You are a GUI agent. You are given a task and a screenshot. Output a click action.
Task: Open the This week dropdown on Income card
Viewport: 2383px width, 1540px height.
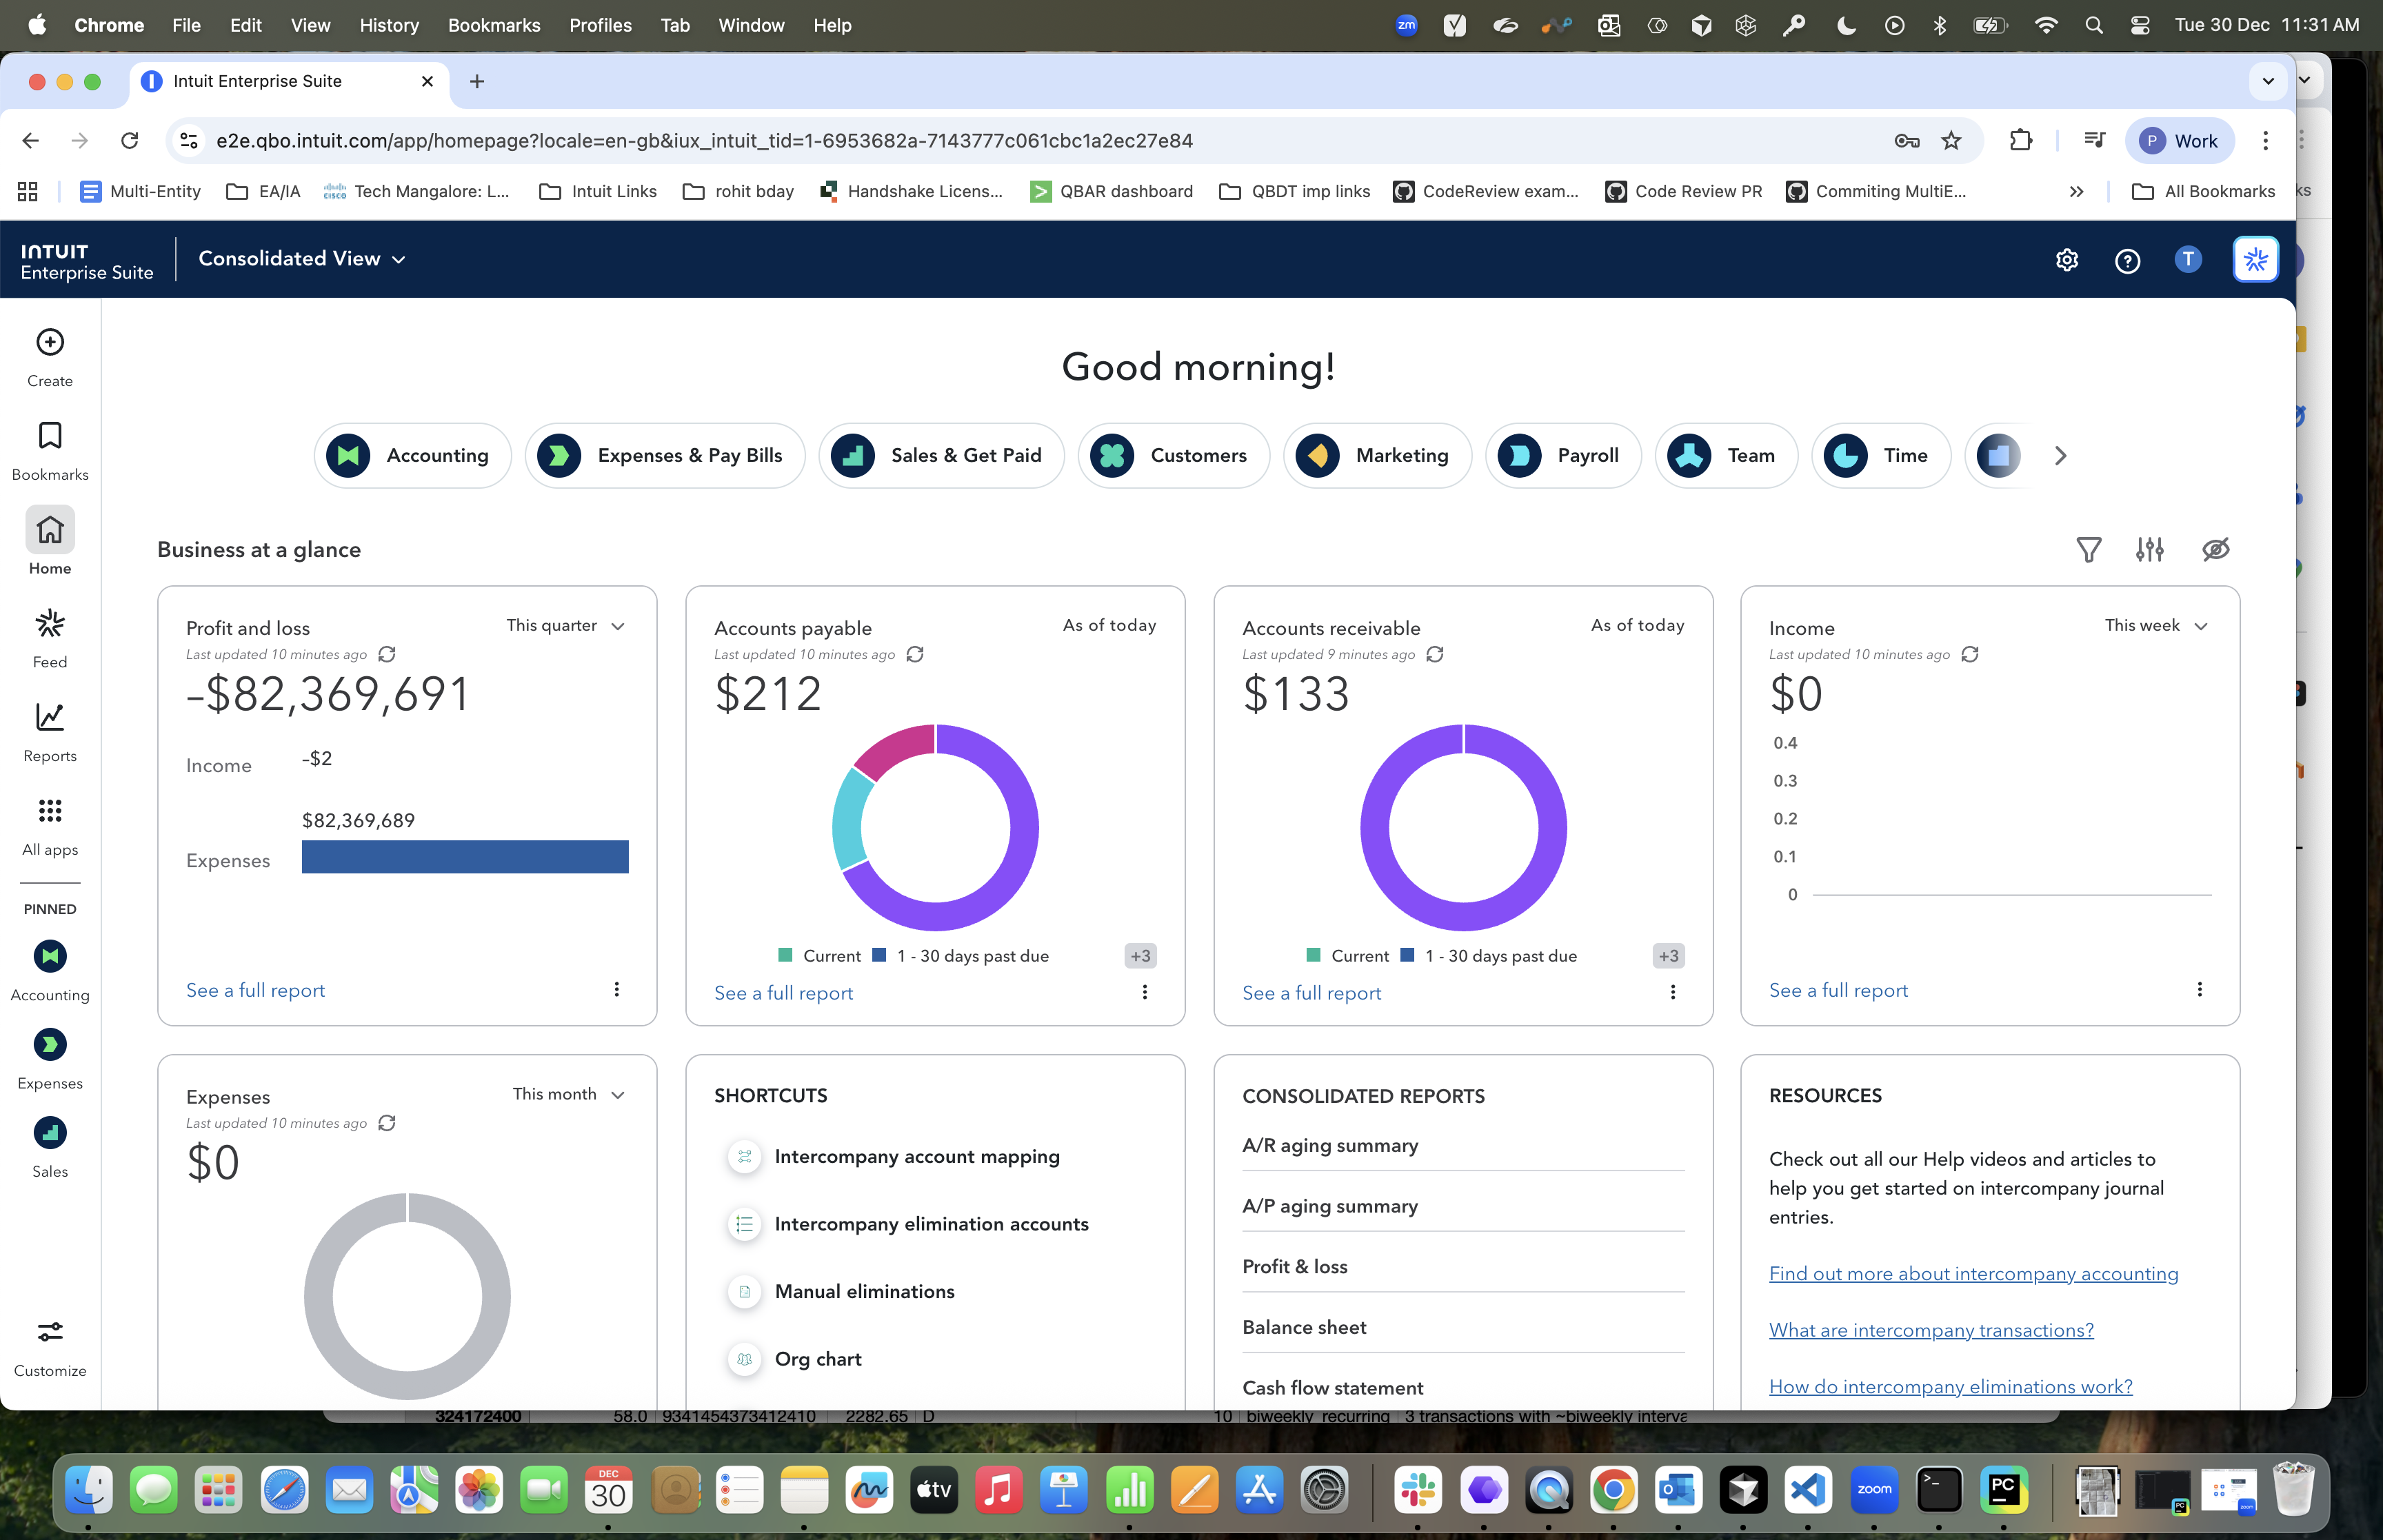tap(2155, 626)
